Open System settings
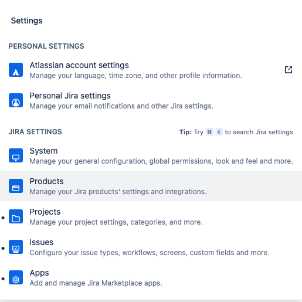The image size is (302, 302). tap(151, 155)
